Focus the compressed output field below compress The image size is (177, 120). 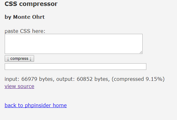click(x=75, y=67)
